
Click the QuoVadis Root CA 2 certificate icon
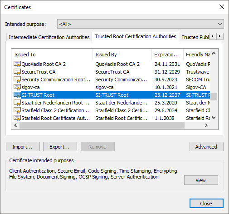click(x=17, y=64)
